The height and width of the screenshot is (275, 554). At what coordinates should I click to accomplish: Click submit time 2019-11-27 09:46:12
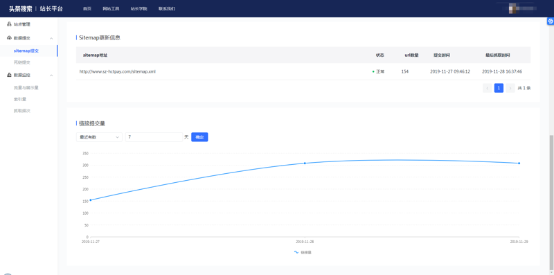(450, 71)
